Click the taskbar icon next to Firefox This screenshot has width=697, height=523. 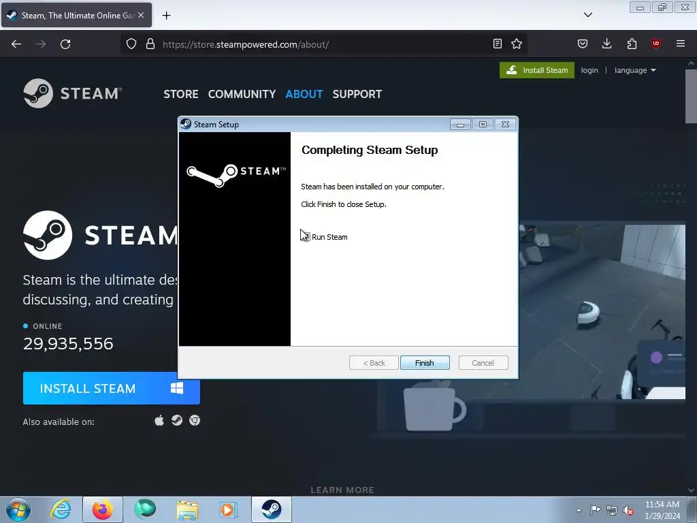pos(145,509)
